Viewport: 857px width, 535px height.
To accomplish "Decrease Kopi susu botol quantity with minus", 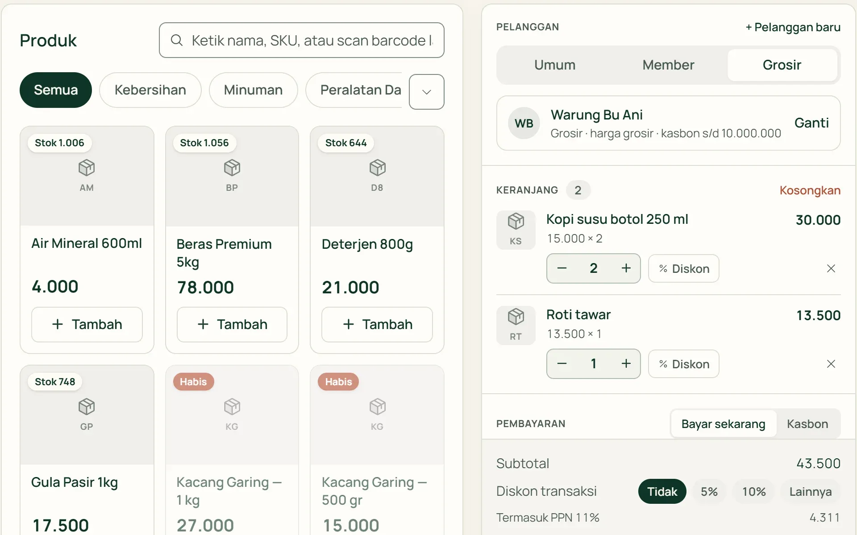I will (x=562, y=268).
